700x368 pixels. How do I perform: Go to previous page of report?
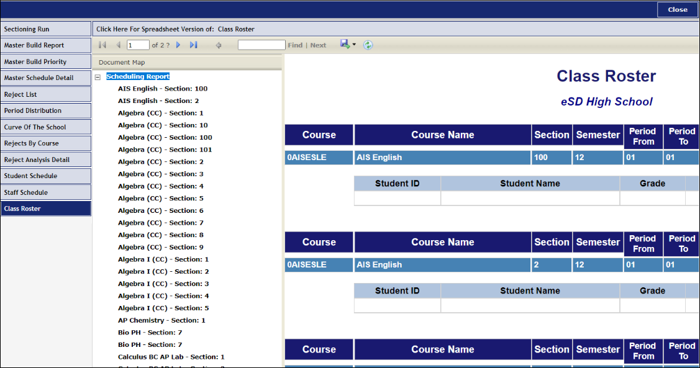(118, 45)
